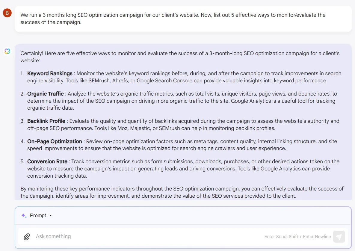355x251 pixels.
Task: Select the "Organic Traffic" bold heading
Action: coord(46,94)
